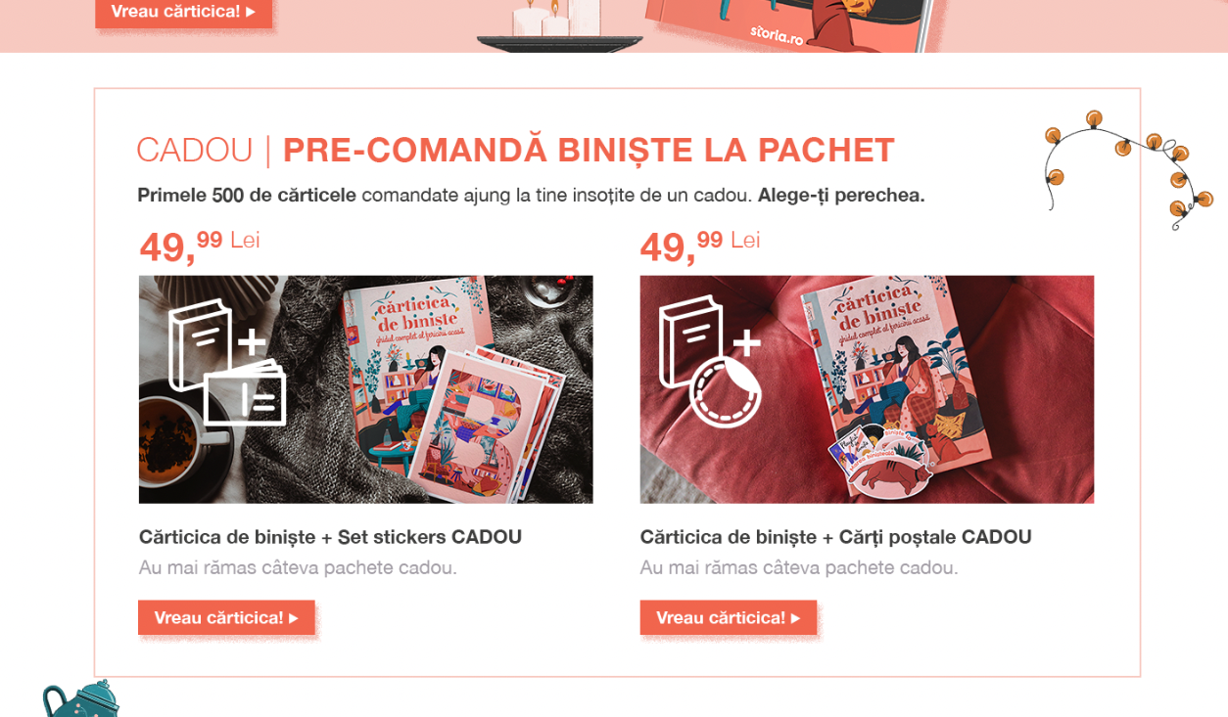1228x717 pixels.
Task: Select the product photo on the red cushion
Action: pos(867,389)
